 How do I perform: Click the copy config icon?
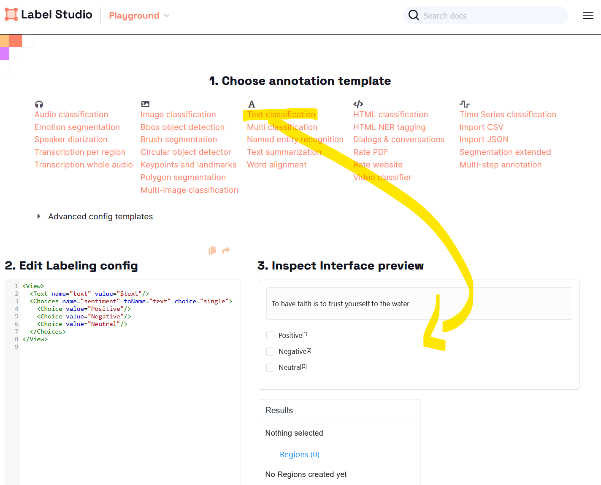212,251
